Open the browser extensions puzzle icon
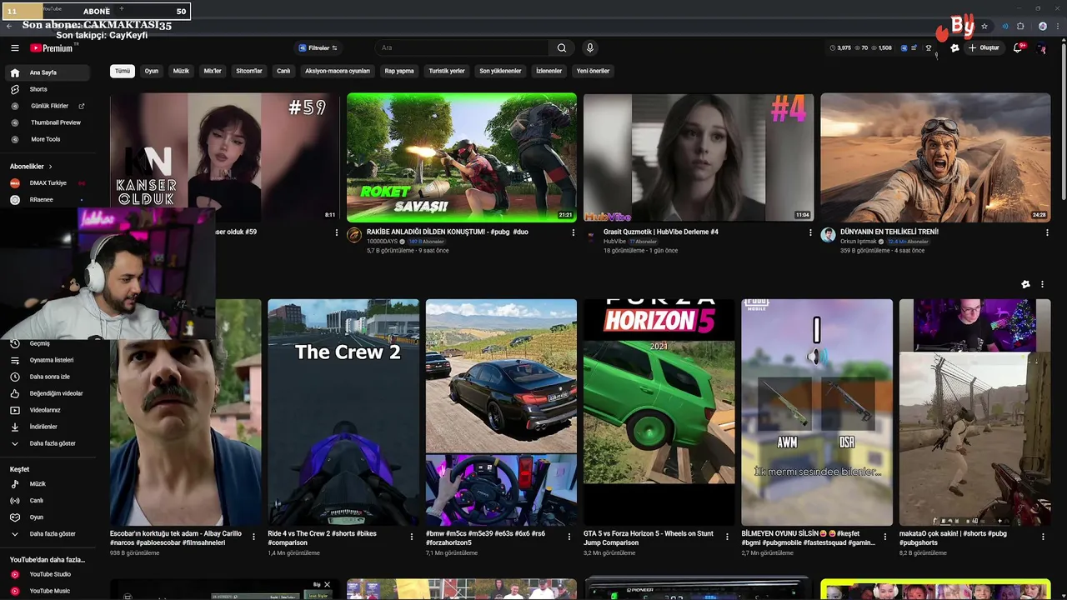 1020,26
